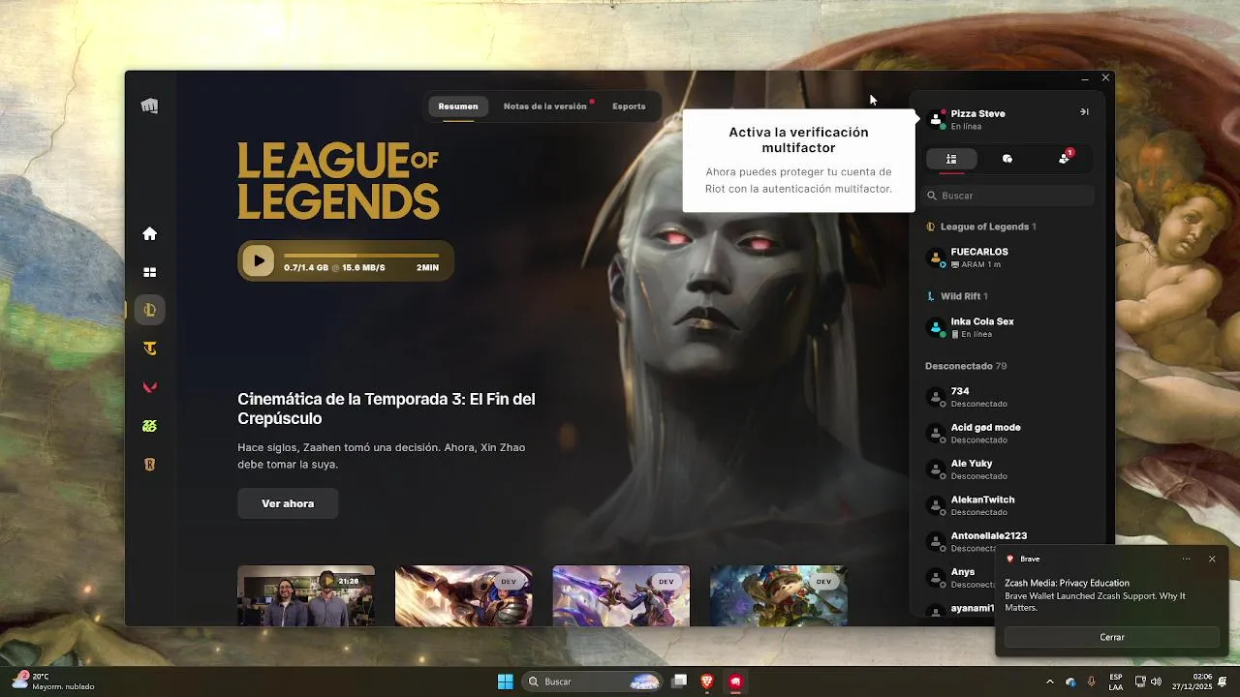Click the taskbar Buscar search box
This screenshot has width=1240, height=697.
[x=594, y=682]
